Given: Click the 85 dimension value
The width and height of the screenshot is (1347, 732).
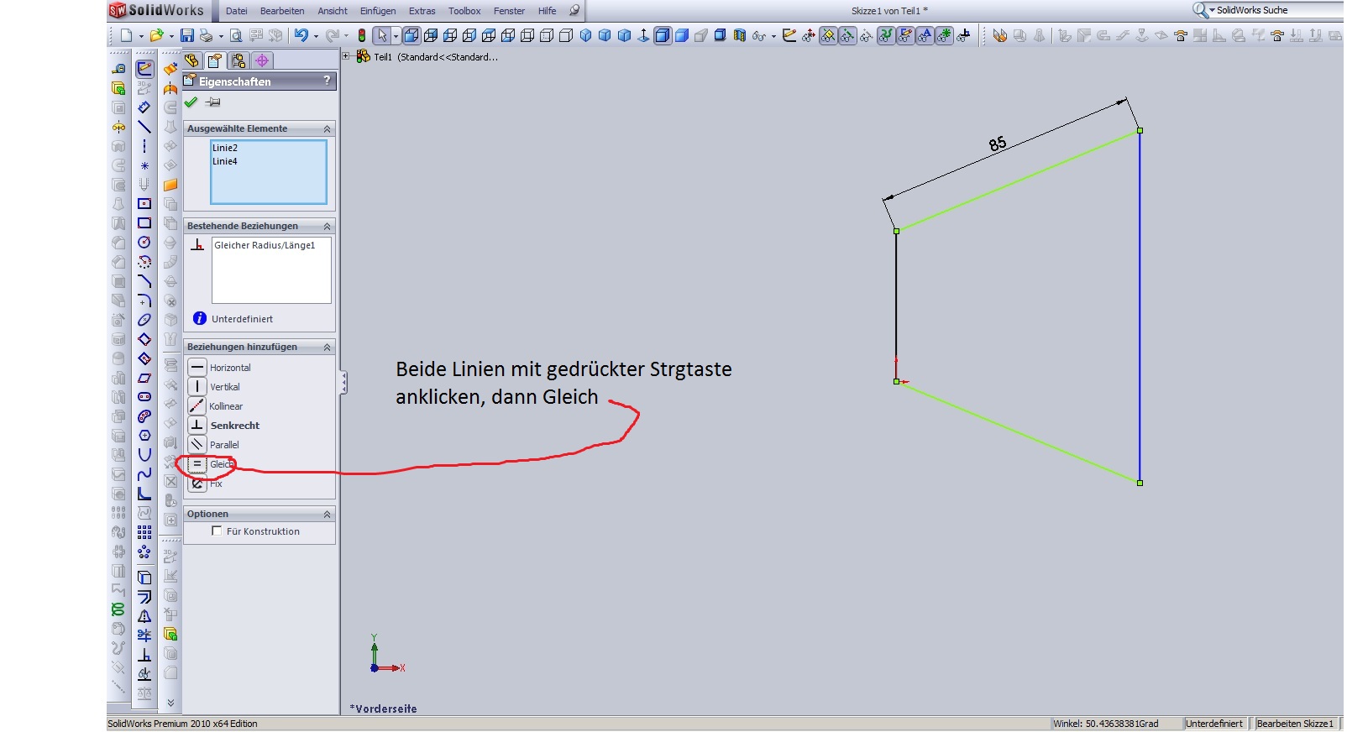Looking at the screenshot, I should 998,144.
